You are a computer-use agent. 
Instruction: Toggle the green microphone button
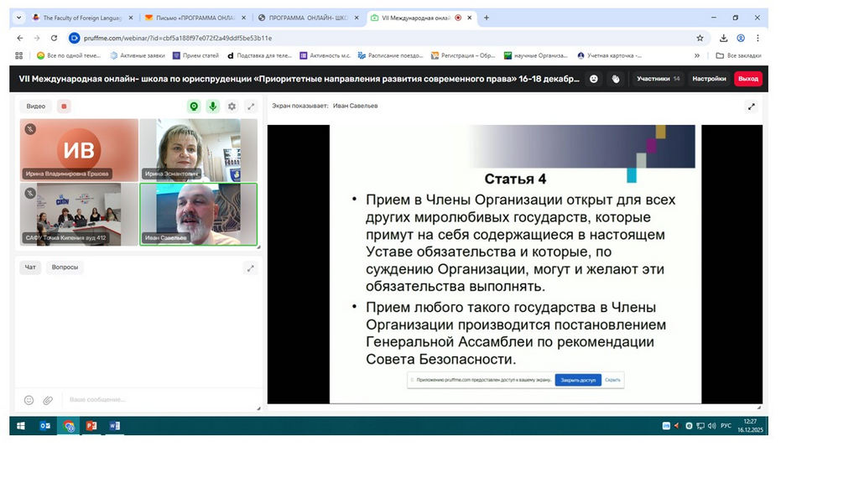coord(213,106)
